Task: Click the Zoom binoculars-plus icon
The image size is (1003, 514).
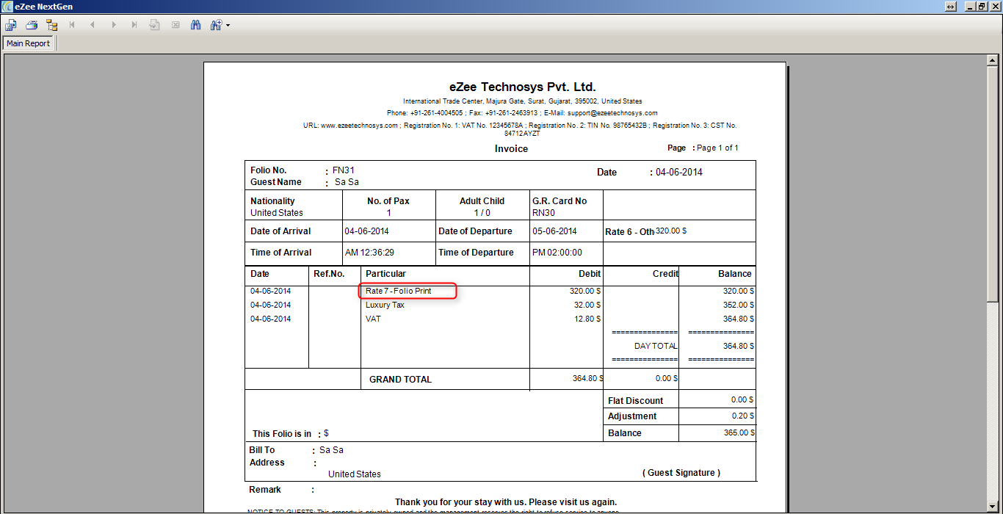Action: (216, 25)
